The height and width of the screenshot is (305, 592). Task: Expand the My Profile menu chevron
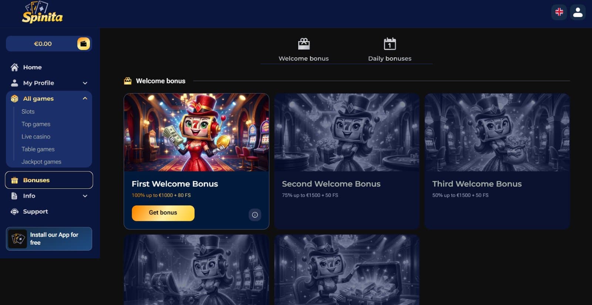(85, 83)
